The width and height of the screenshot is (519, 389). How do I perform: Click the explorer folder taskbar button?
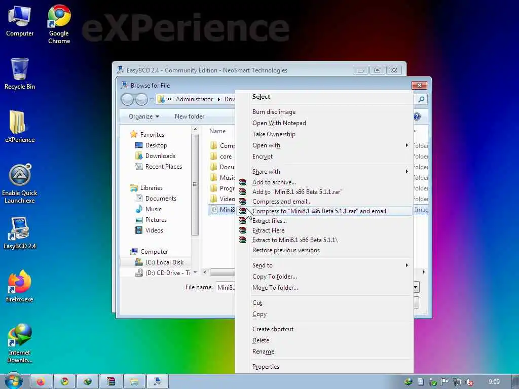point(134,382)
